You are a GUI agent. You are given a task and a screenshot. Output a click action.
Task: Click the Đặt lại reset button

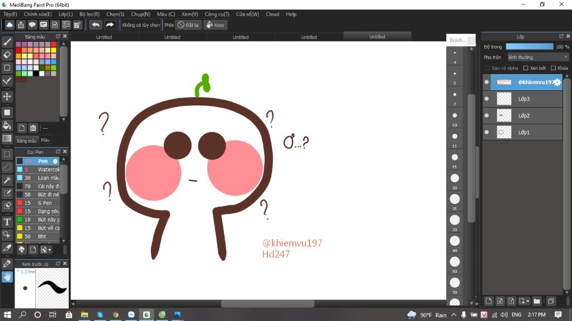point(188,25)
